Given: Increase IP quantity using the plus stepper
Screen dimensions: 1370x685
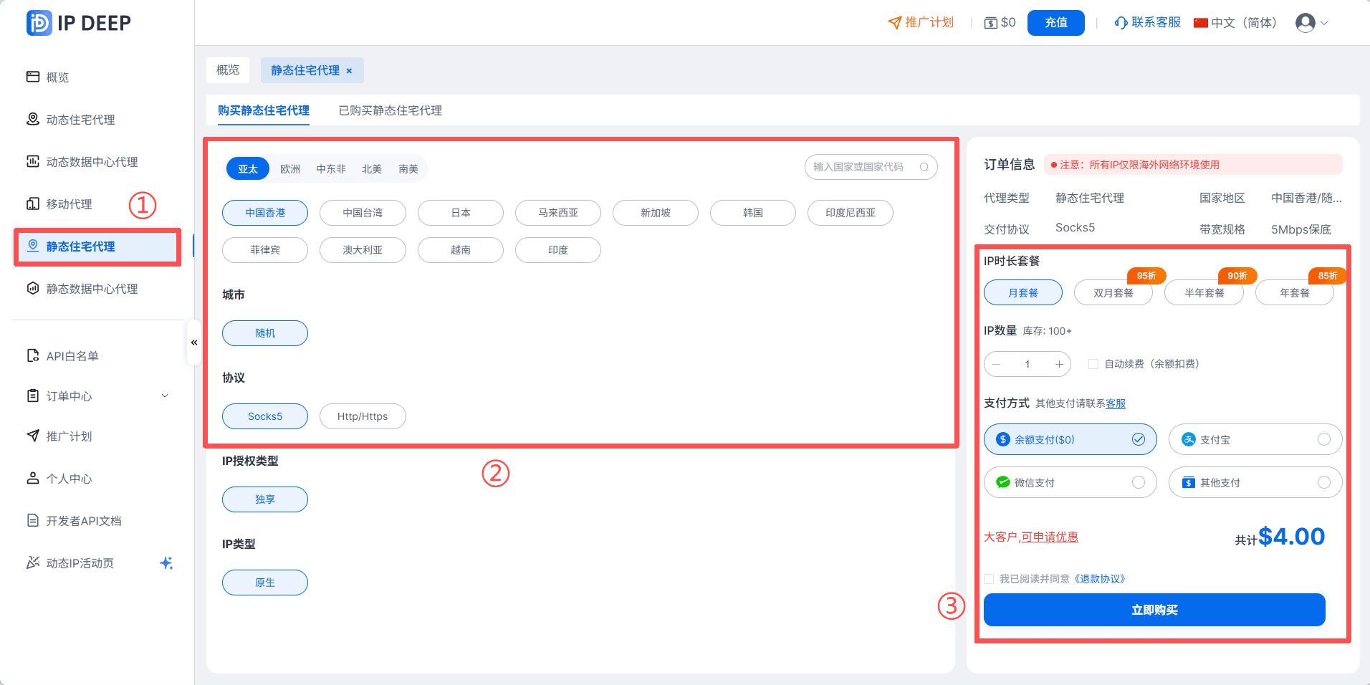Looking at the screenshot, I should coord(1060,363).
